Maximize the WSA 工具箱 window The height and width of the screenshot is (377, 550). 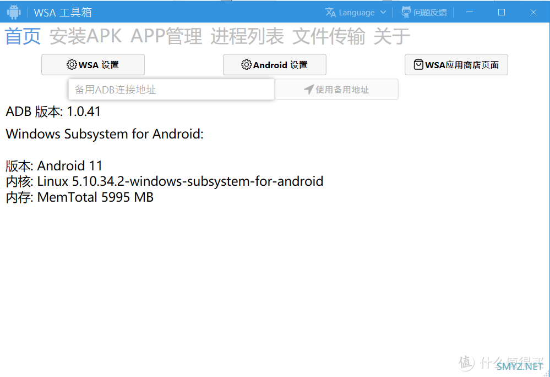[502, 12]
